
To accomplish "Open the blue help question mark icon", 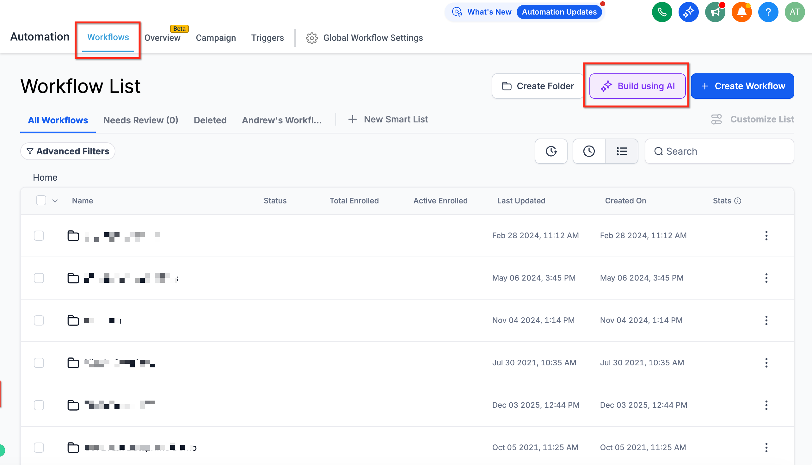I will click(x=768, y=12).
